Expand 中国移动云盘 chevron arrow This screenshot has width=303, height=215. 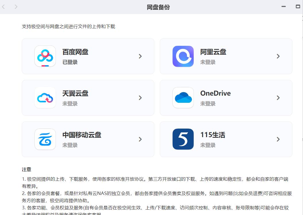pos(140,139)
